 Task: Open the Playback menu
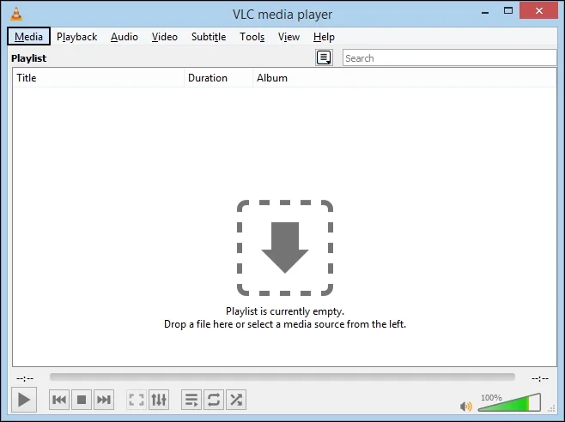click(x=76, y=37)
